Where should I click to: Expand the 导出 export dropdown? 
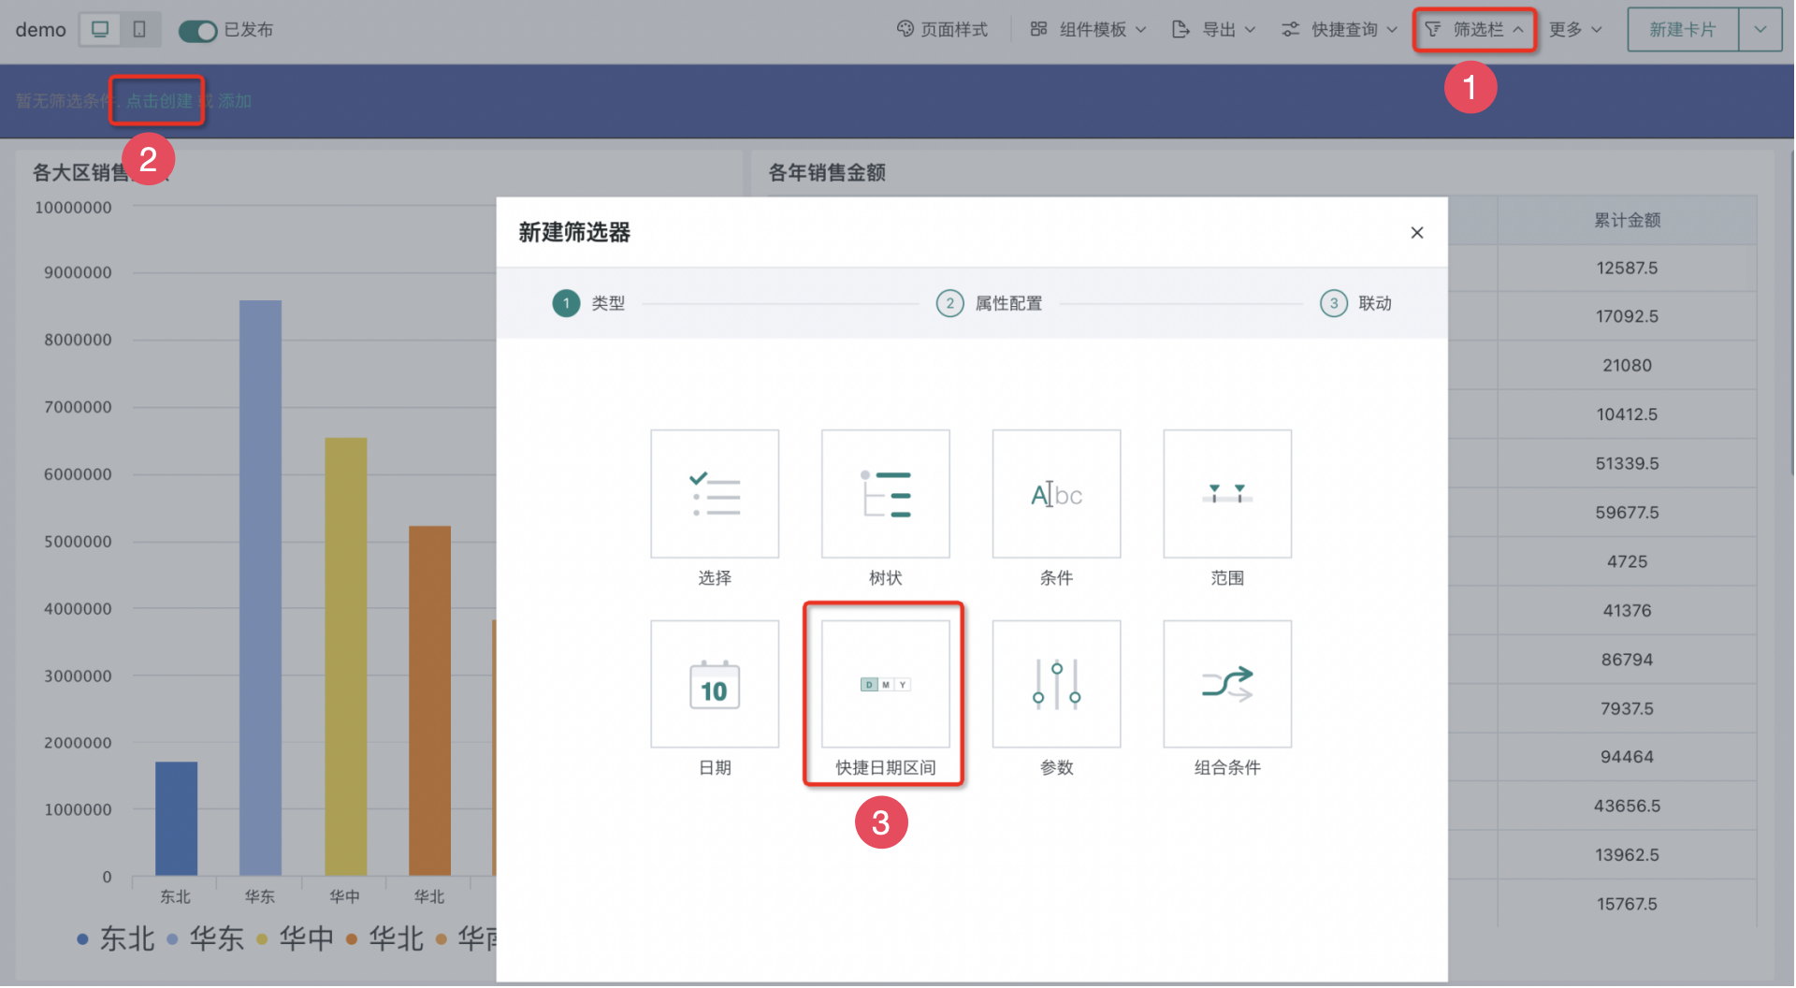[1213, 30]
